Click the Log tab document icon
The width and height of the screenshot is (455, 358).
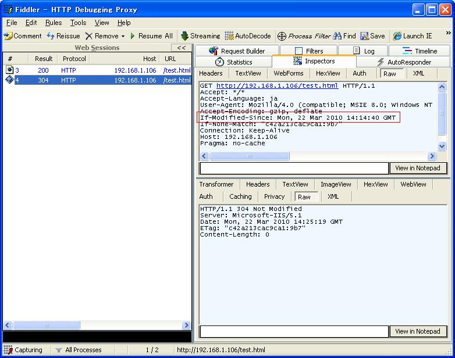tap(356, 51)
